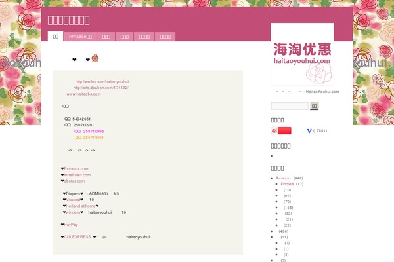
Task: Click the category count (70) entry
Action: [287, 202]
